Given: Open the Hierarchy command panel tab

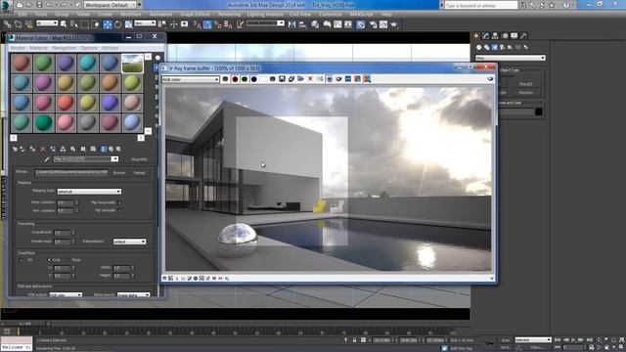Looking at the screenshot, I should (x=495, y=36).
